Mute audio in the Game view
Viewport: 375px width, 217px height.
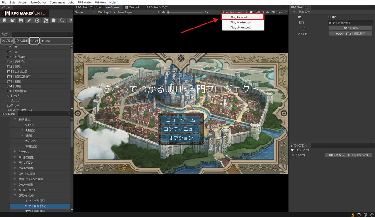[251, 12]
